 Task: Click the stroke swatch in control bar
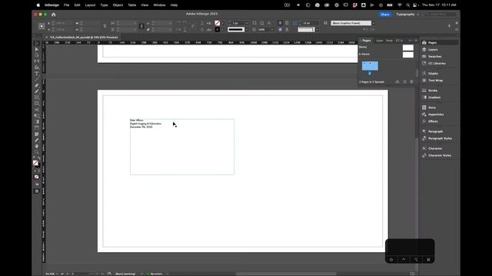[x=217, y=29]
